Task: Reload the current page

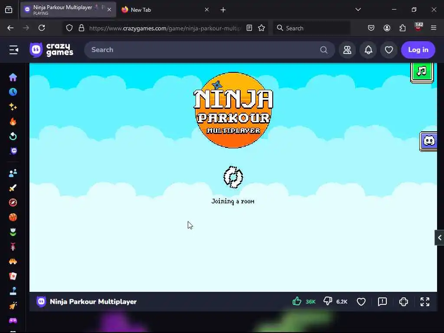Action: [x=42, y=28]
